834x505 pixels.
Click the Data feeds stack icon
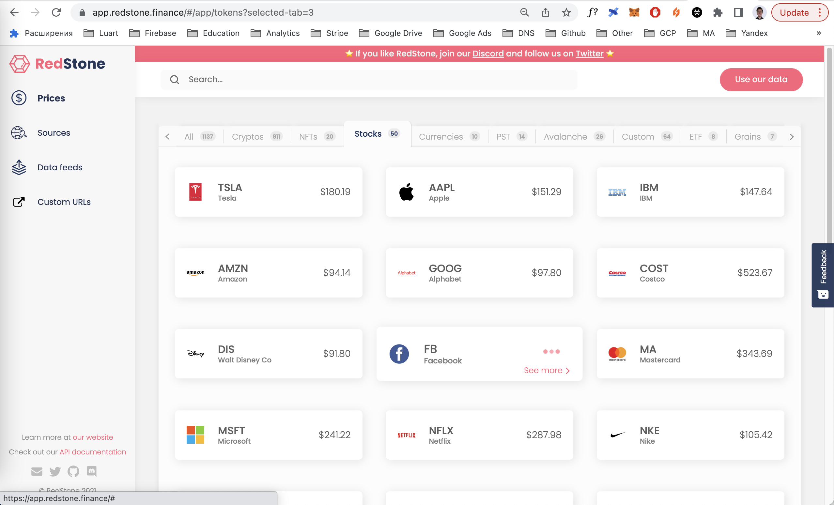tap(19, 167)
